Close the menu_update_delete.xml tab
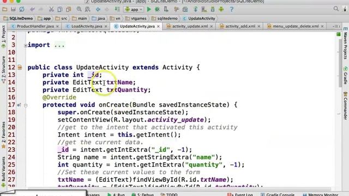Viewport: 349px width, 196px height. (x=322, y=26)
